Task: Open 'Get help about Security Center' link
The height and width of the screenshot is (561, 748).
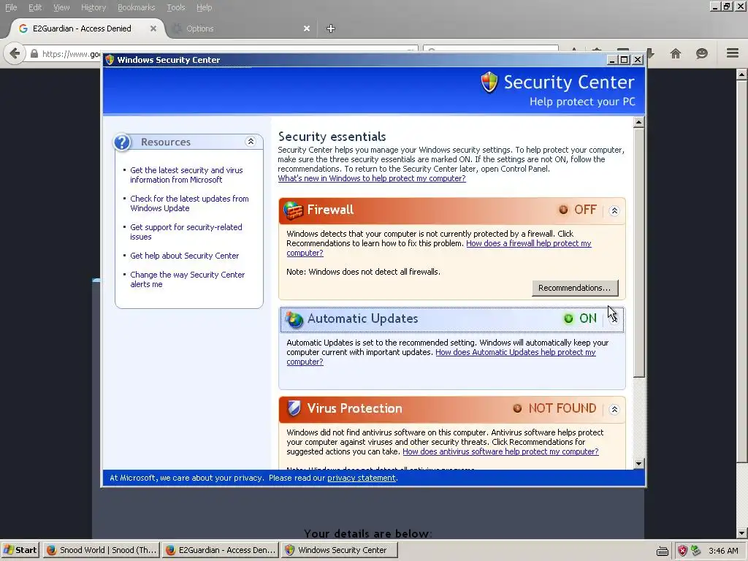Action: [185, 256]
